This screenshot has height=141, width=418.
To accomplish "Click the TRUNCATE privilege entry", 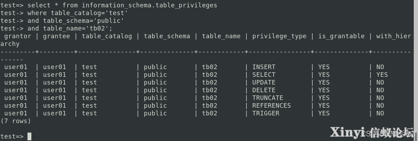I will [x=268, y=98].
